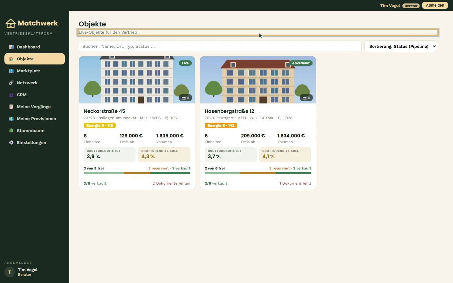Open the Hasenbergstraße 12 listing title
The width and height of the screenshot is (453, 283).
coord(229,111)
